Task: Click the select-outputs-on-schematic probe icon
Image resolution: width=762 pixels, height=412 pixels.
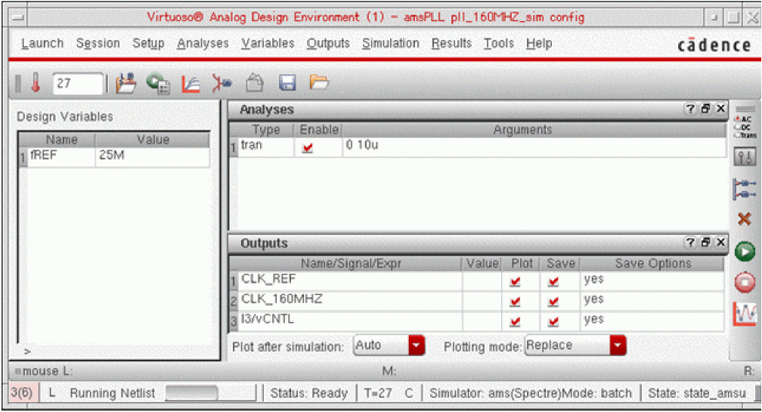Action: 221,84
